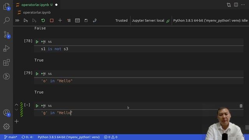Clear all cell outputs
The height and width of the screenshot is (140, 249).
tap(69, 21)
